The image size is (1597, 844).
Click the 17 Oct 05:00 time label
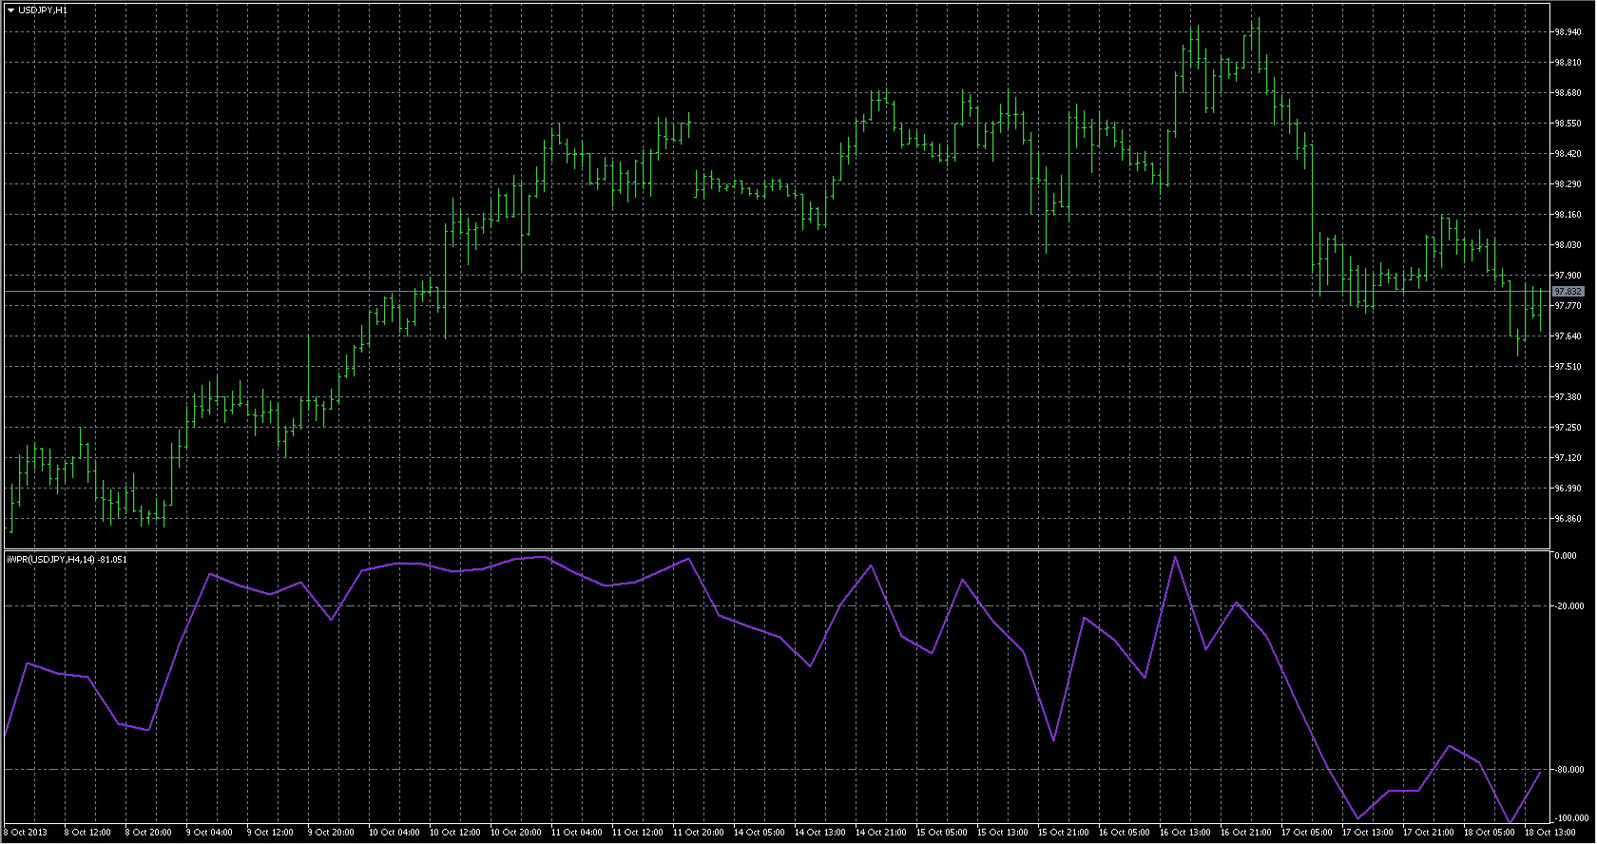pos(1307,833)
